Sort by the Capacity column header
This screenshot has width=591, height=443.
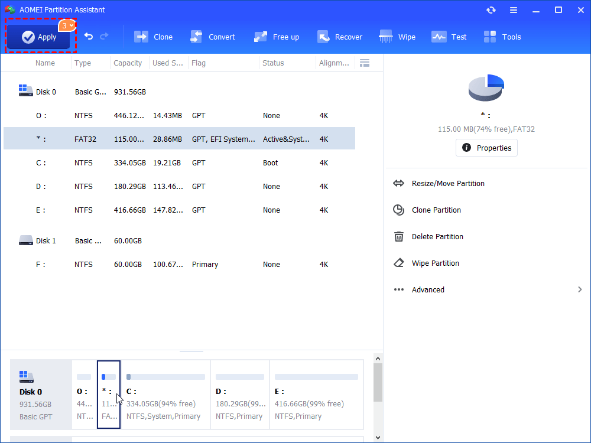click(128, 63)
